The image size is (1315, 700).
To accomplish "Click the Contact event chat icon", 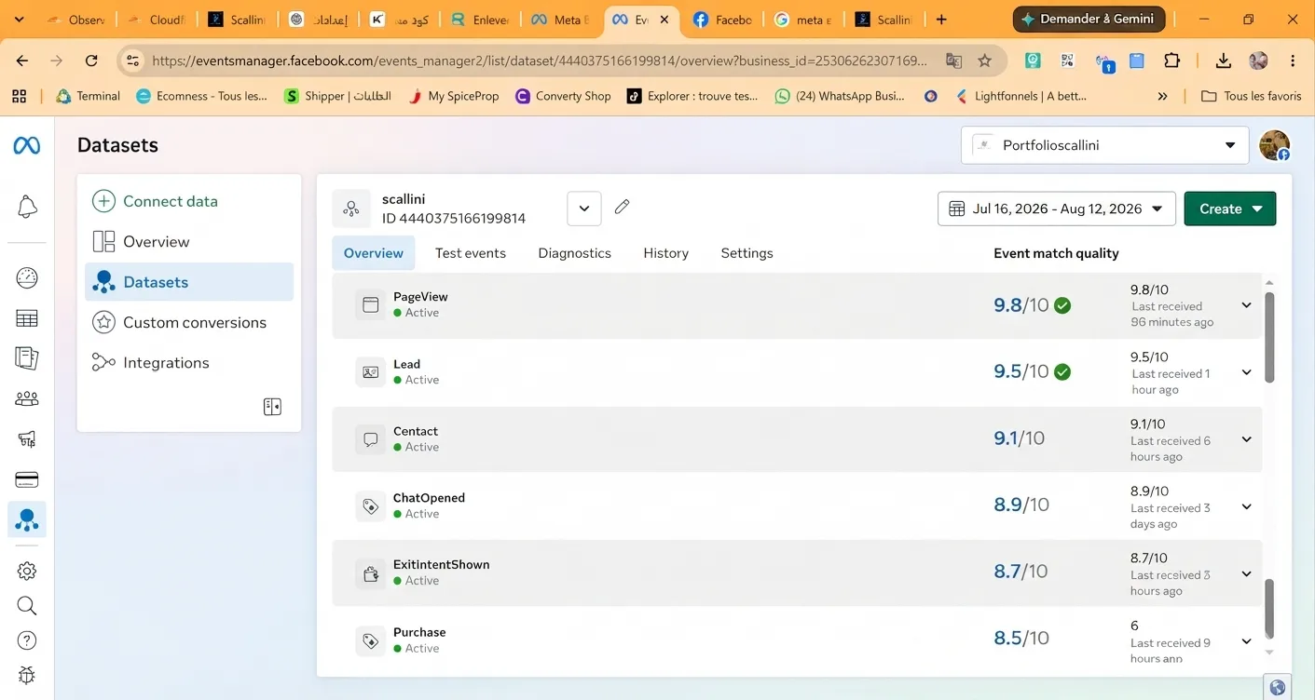I will point(370,438).
